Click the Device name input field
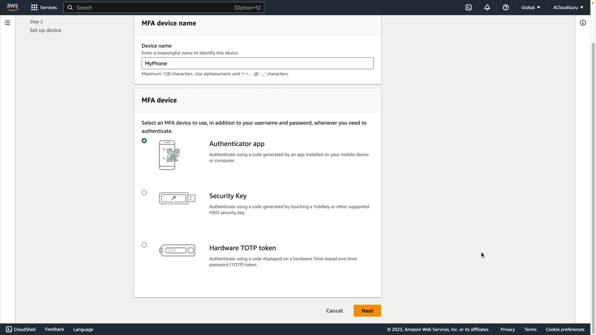Image resolution: width=596 pixels, height=335 pixels. point(257,63)
